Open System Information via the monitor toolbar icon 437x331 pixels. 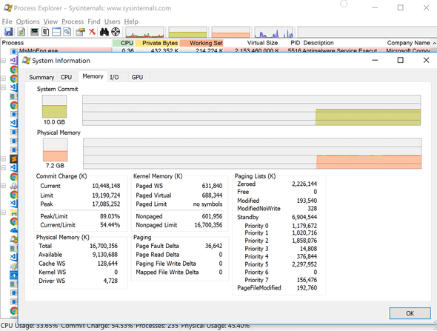[x=35, y=32]
